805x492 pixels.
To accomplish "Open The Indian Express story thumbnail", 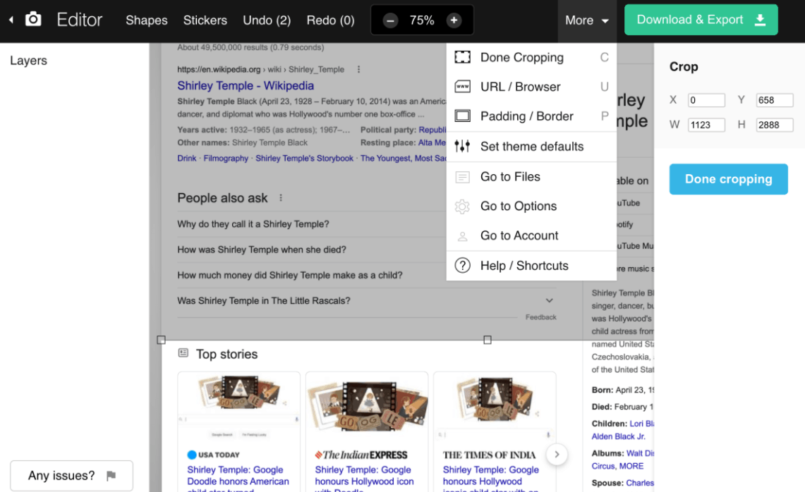I will [x=367, y=405].
